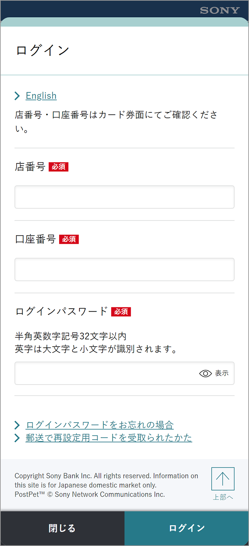Image resolution: width=249 pixels, height=546 pixels.
Task: Click the SONY logo in the header
Action: tap(220, 10)
